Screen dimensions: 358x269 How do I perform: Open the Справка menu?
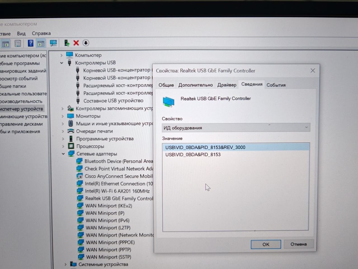point(41,33)
